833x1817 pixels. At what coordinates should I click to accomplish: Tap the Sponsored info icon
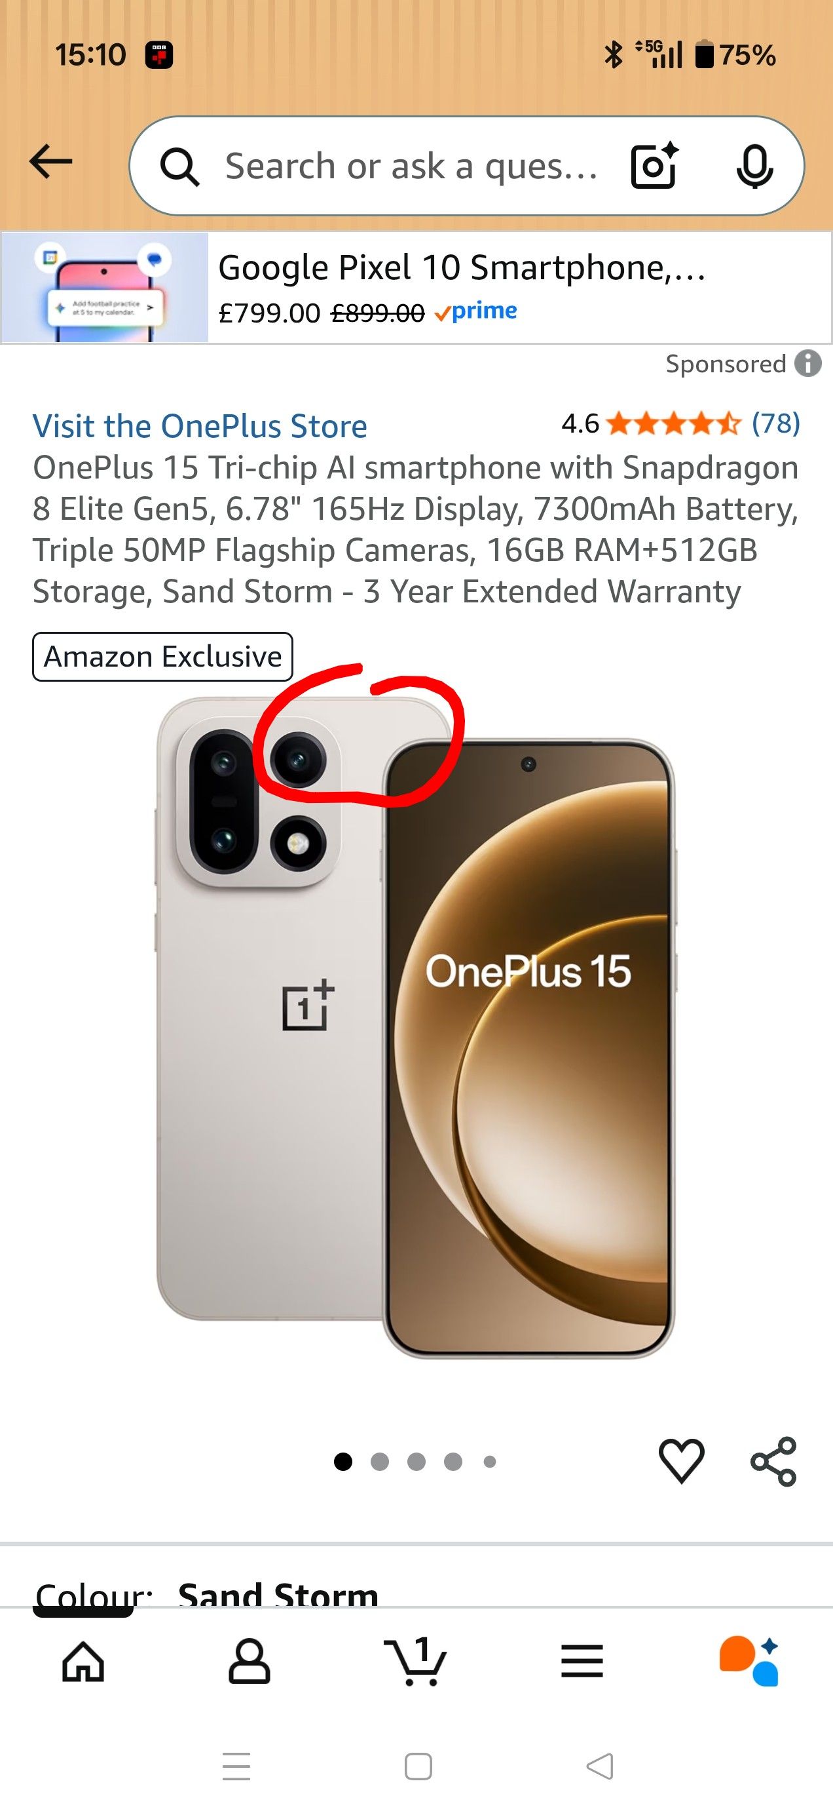[808, 364]
